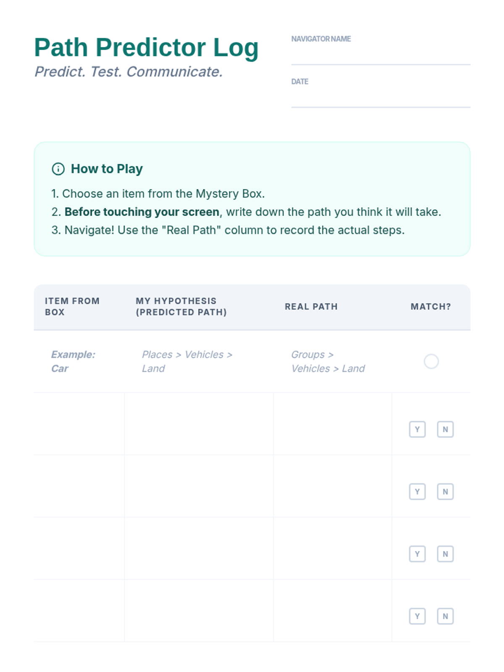Click first blank Real Path cell

click(x=332, y=424)
